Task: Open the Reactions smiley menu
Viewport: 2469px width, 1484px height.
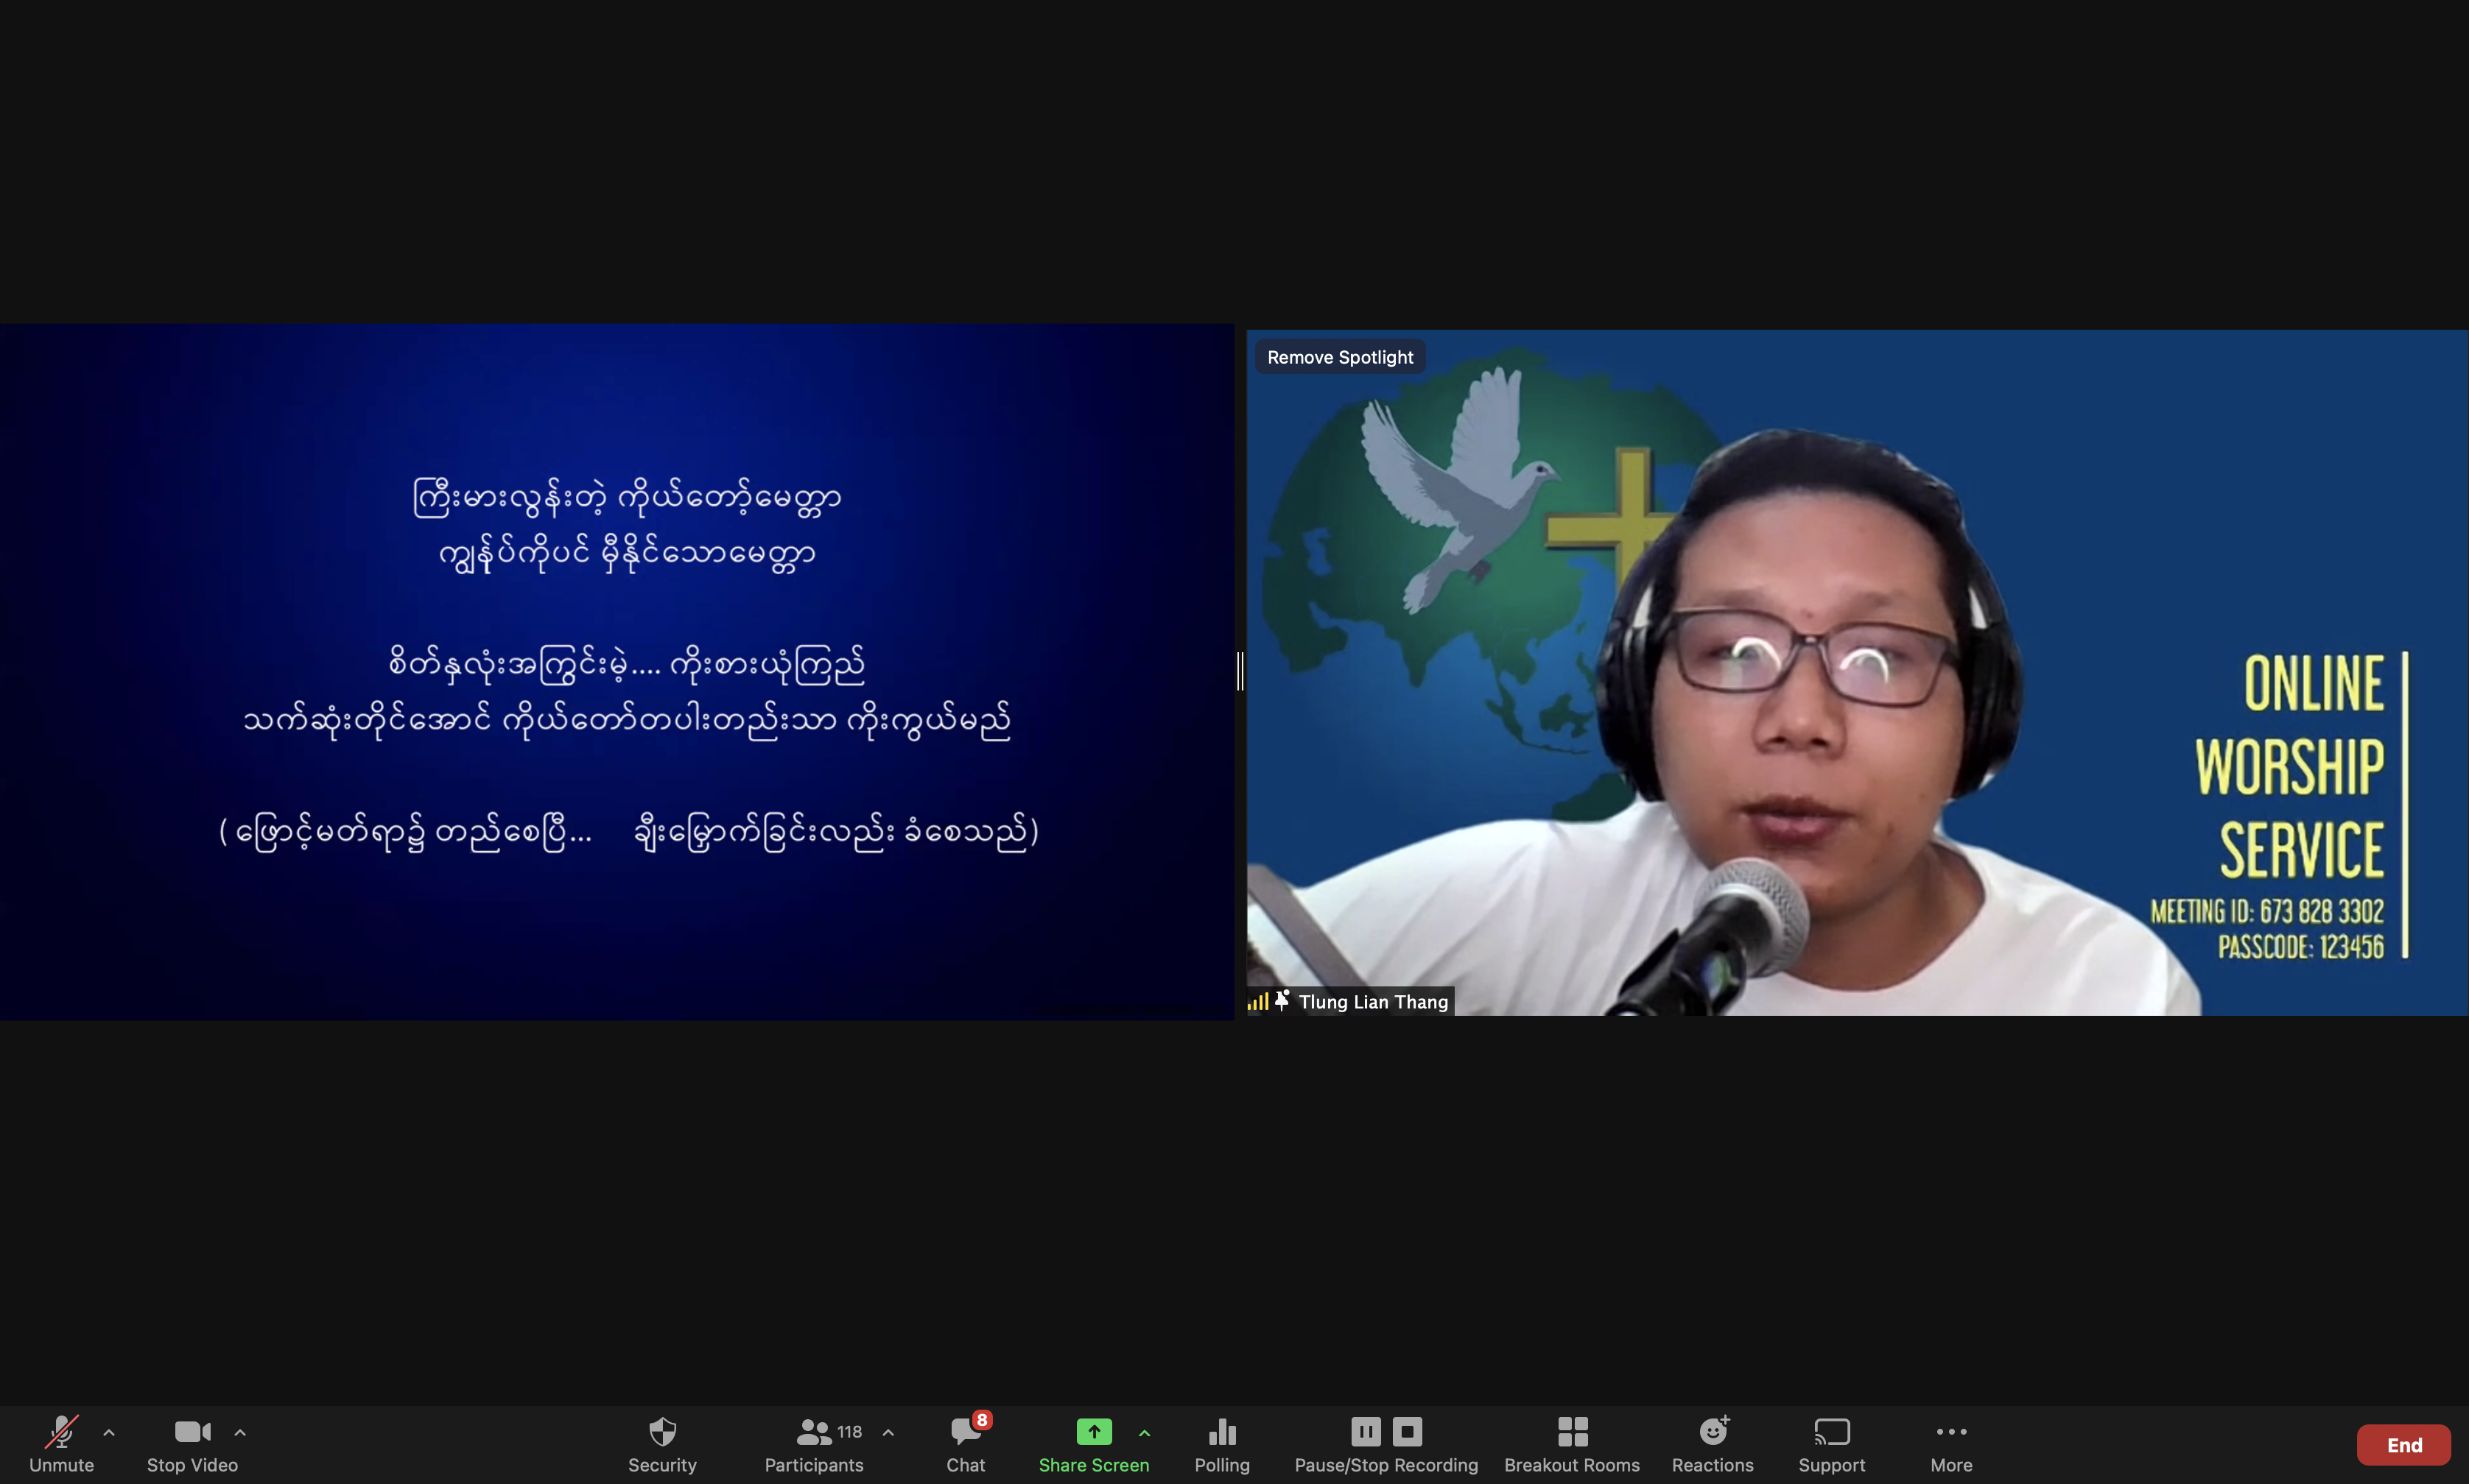Action: [x=1712, y=1443]
